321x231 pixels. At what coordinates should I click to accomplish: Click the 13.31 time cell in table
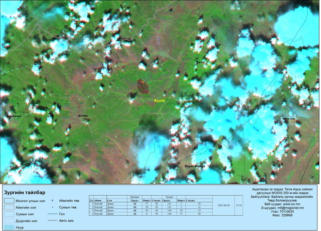239,205
